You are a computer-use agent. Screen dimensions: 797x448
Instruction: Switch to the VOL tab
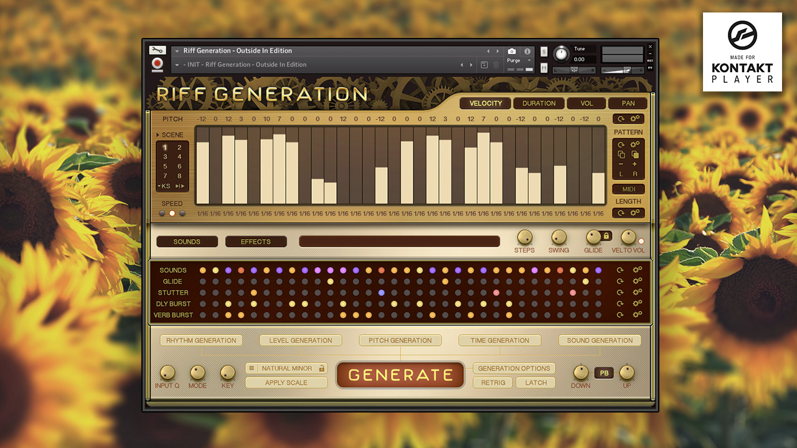click(587, 103)
